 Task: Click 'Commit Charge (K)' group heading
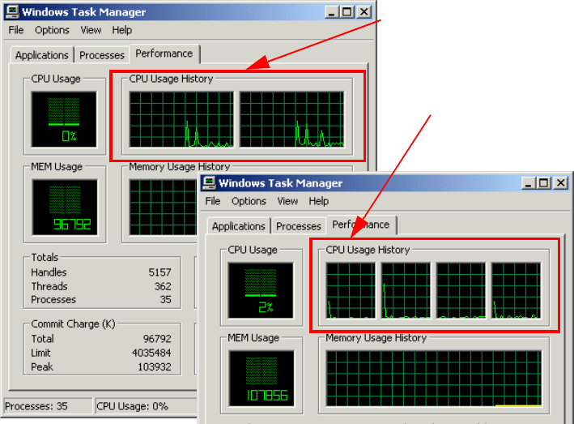coord(73,324)
